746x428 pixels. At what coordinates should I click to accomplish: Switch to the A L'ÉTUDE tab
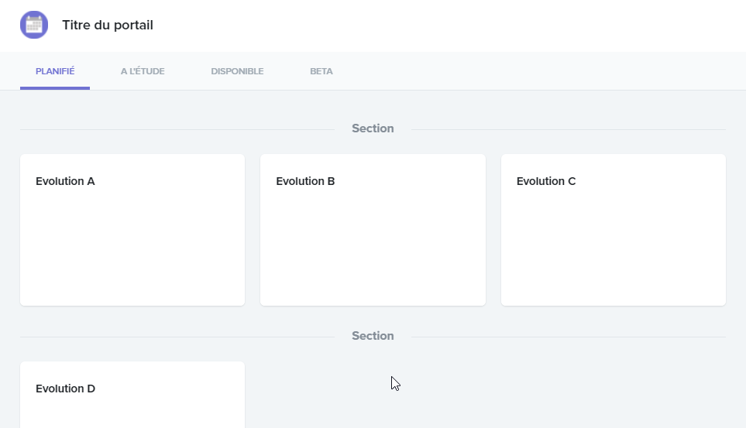click(143, 71)
